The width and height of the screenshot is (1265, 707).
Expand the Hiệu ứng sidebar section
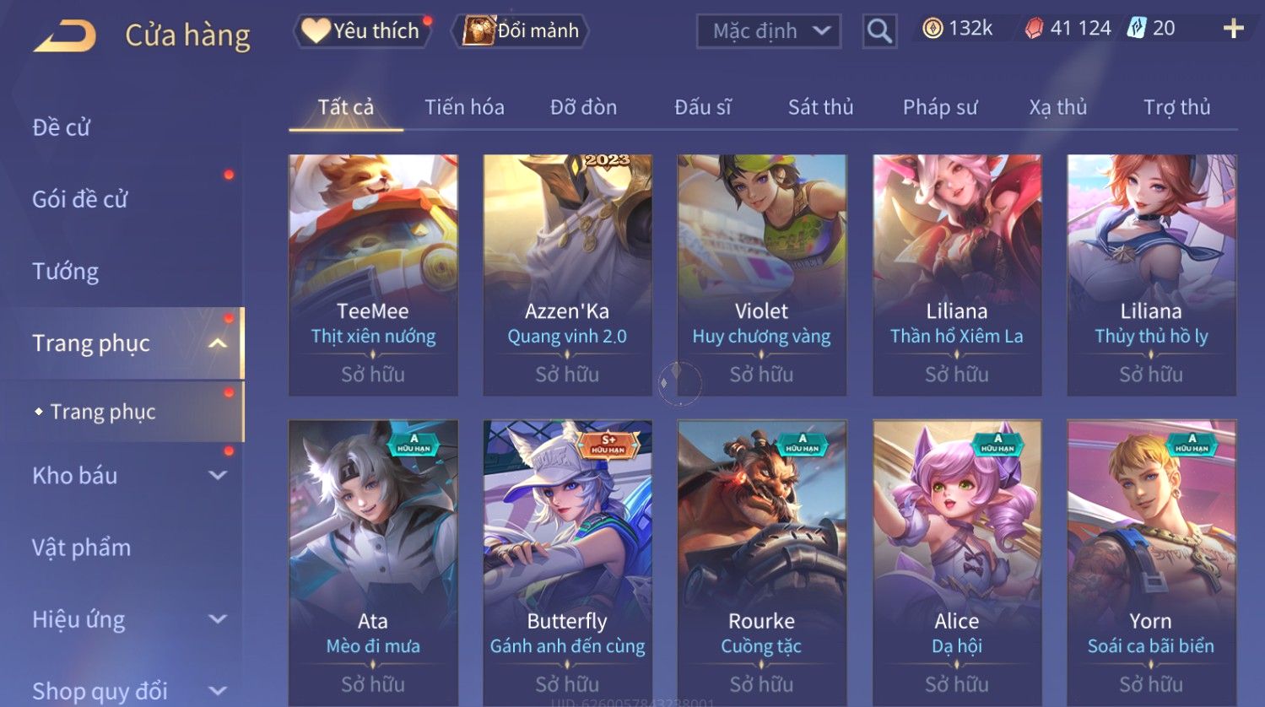[218, 619]
